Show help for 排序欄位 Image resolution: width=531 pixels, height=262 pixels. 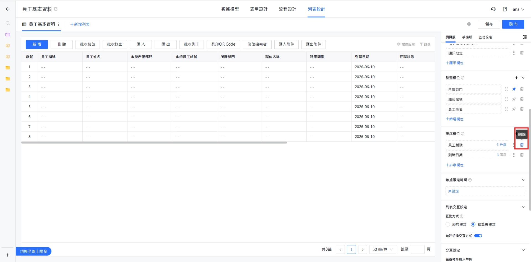click(x=463, y=134)
